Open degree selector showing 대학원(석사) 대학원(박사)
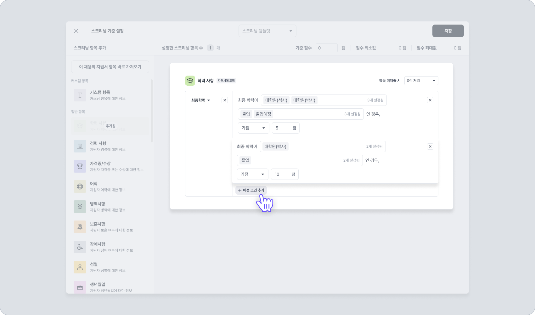 click(324, 100)
